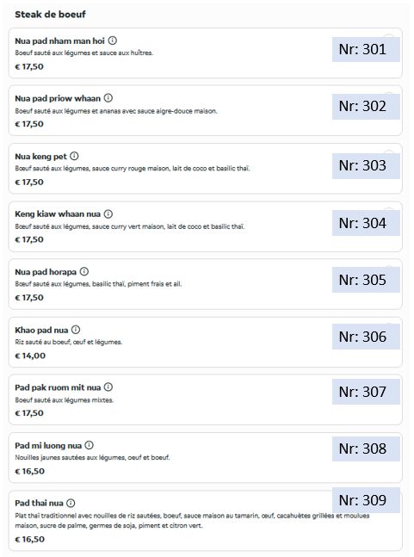Select the Khao pad nua dish title
Screen dimensions: 414x557
(x=41, y=330)
